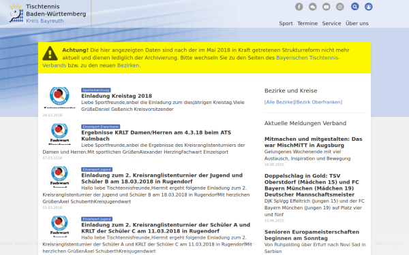The width and height of the screenshot is (409, 255).
Task: Follow the Bezirken link in warning
Action: (128, 65)
